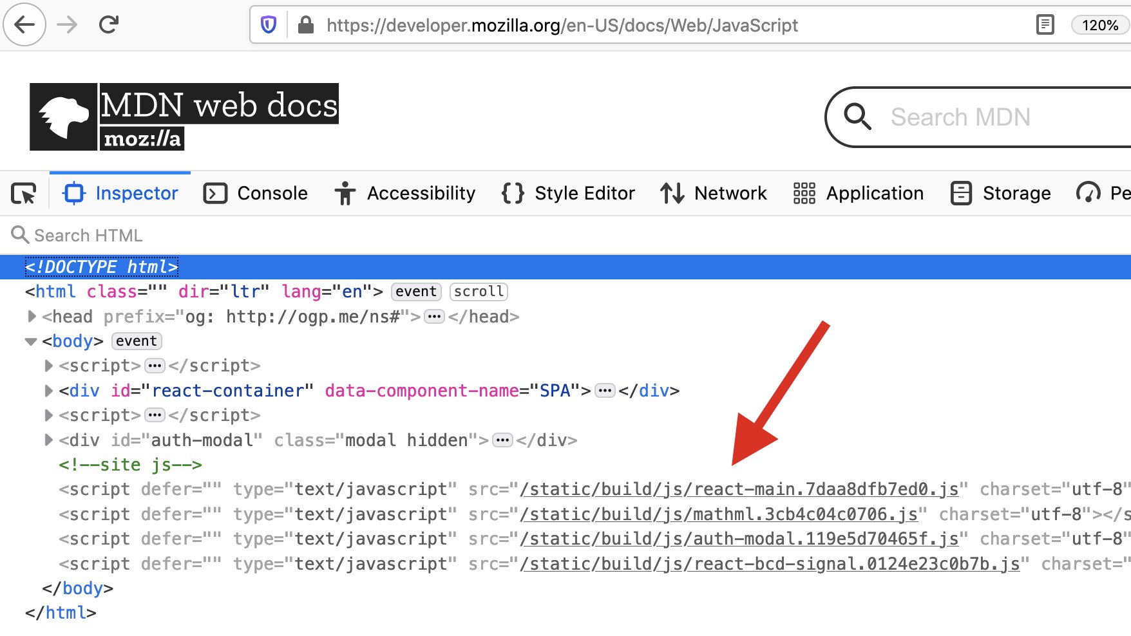This screenshot has height=636, width=1131.
Task: Click the Search HTML magnifier icon
Action: coord(20,235)
